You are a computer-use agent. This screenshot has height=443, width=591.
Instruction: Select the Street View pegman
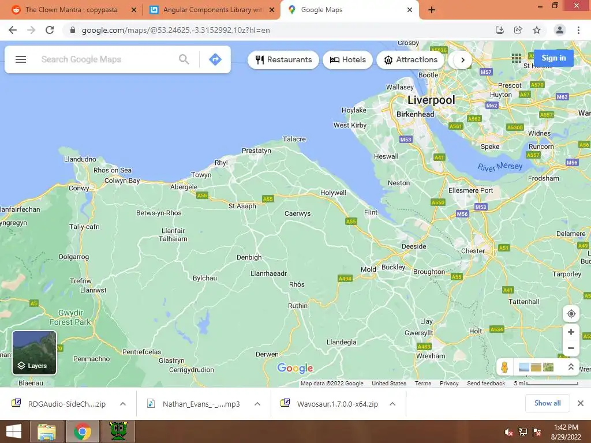click(504, 366)
